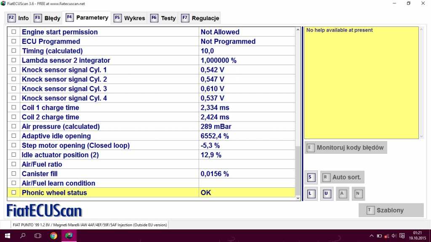Open Windows taskbar search
The width and height of the screenshot is (431, 242).
click(23, 236)
